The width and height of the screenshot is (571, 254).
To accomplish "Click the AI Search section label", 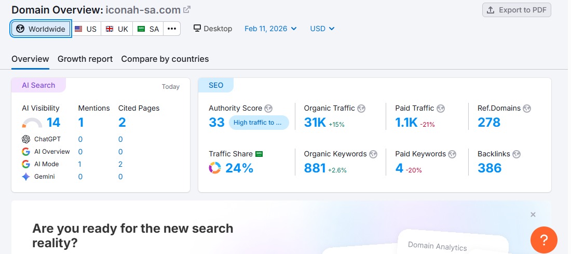I will (x=38, y=85).
